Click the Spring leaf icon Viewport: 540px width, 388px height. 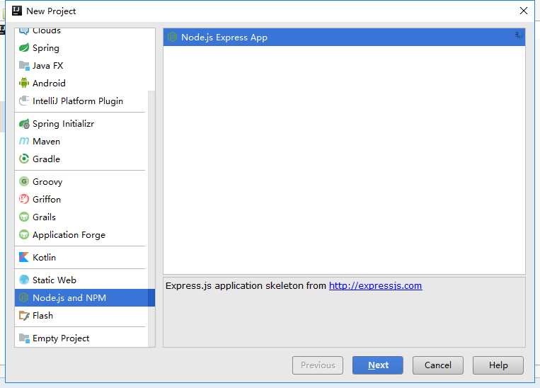pyautogui.click(x=24, y=48)
